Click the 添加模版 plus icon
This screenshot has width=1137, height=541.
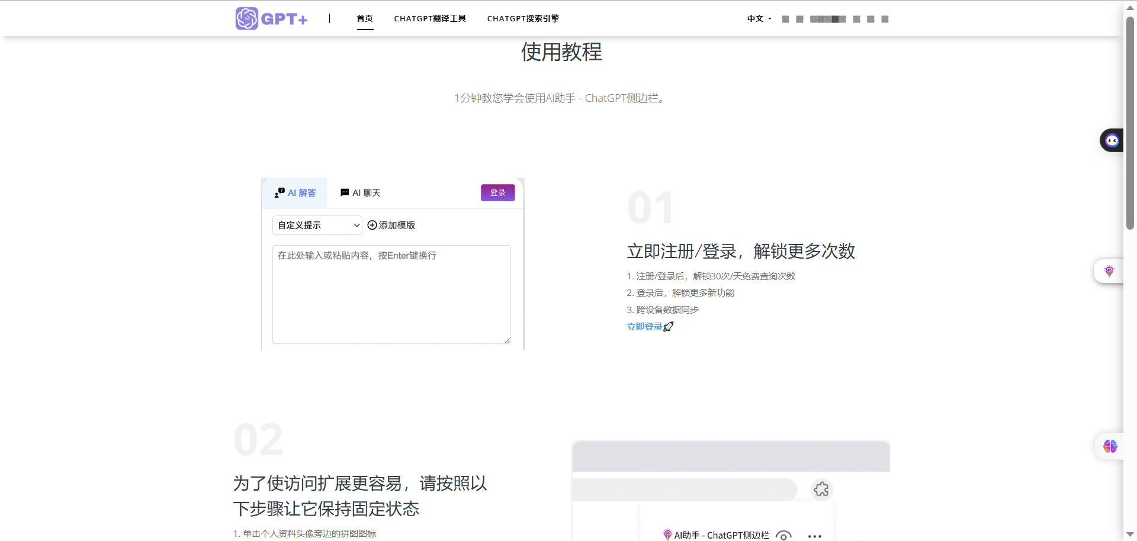pyautogui.click(x=372, y=225)
